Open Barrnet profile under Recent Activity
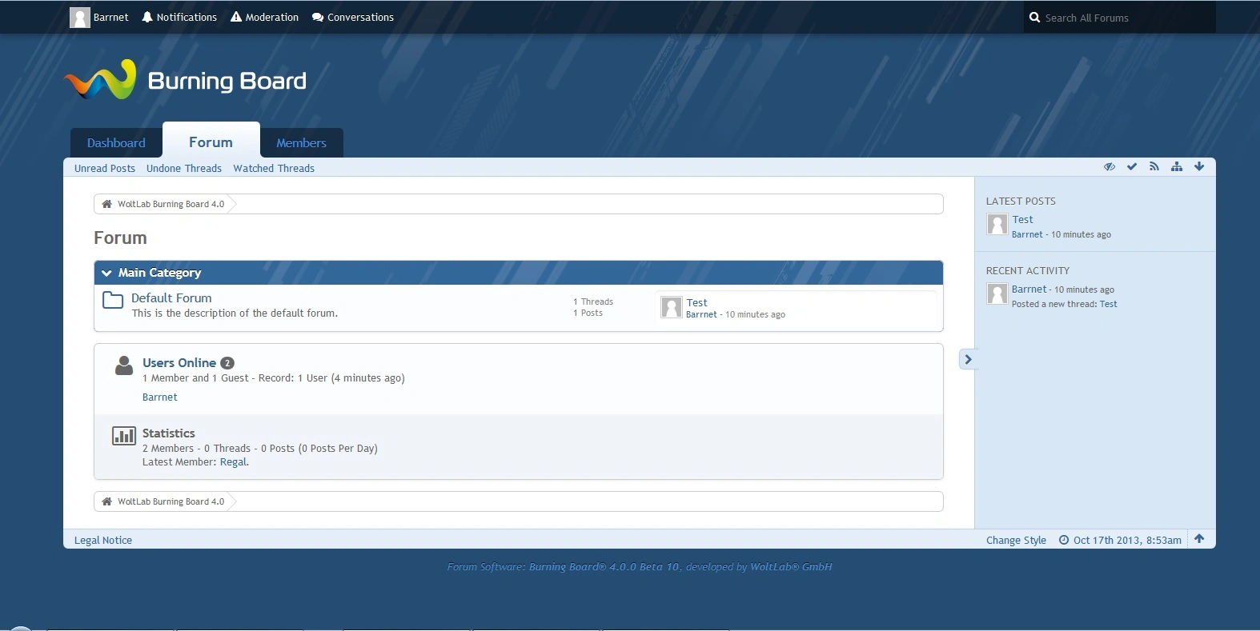The width and height of the screenshot is (1260, 631). pos(1029,289)
